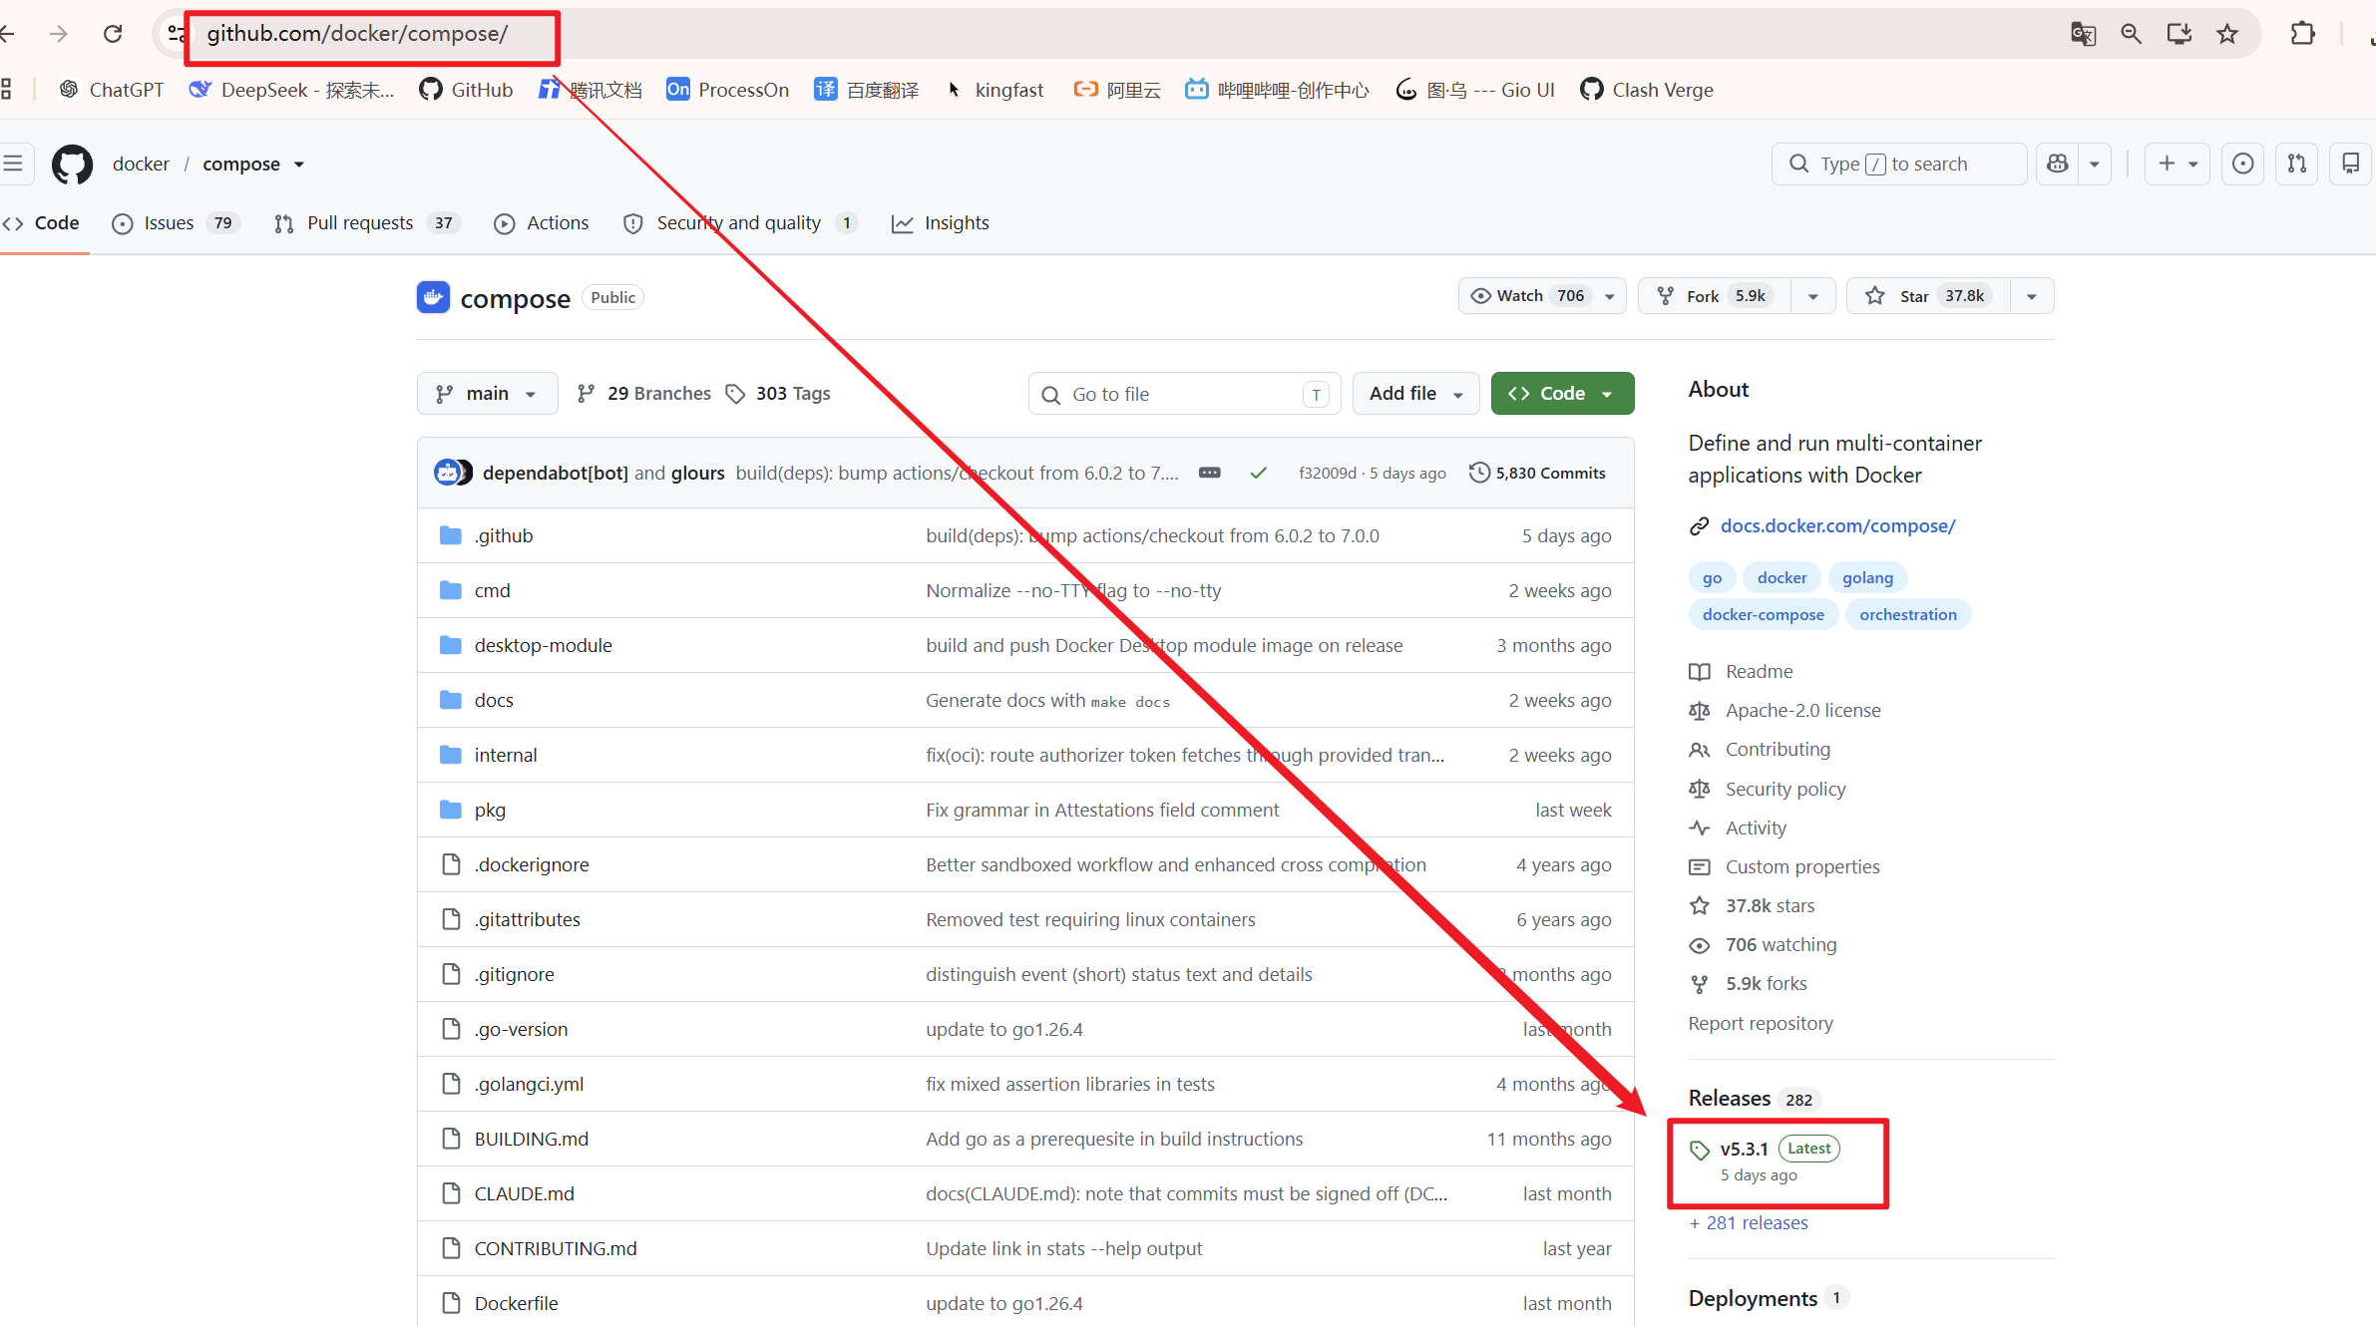
Task: Open the Issues shortcut icon in header
Action: (x=2242, y=164)
